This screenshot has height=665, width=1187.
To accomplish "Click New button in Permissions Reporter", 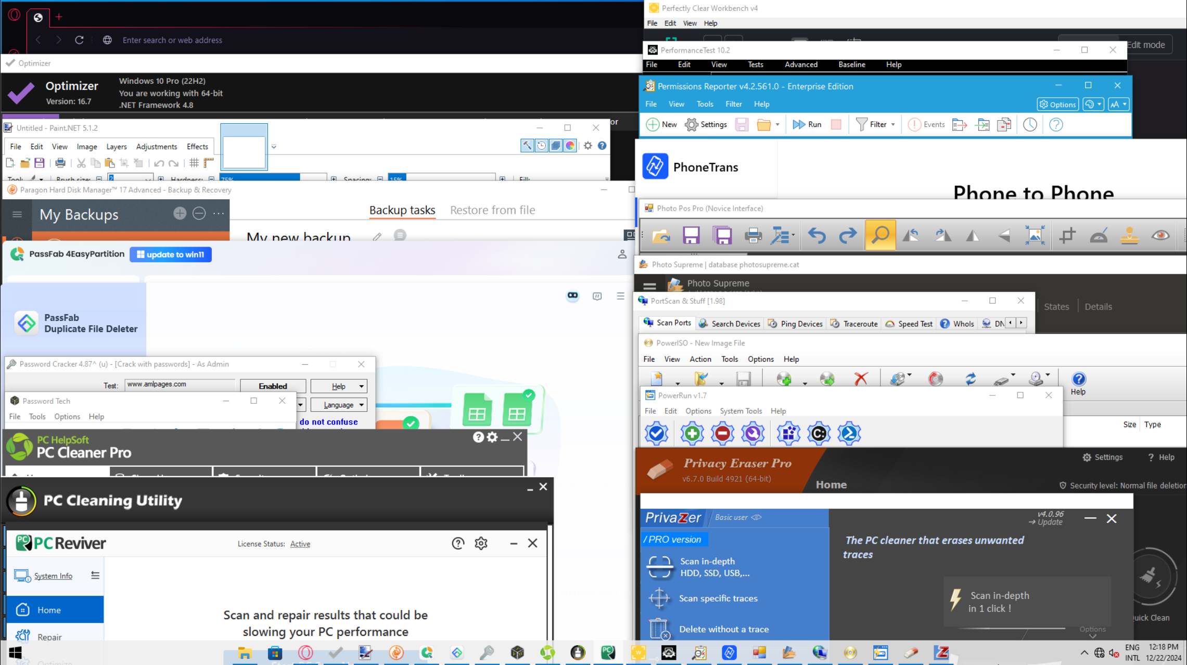I will (x=661, y=124).
